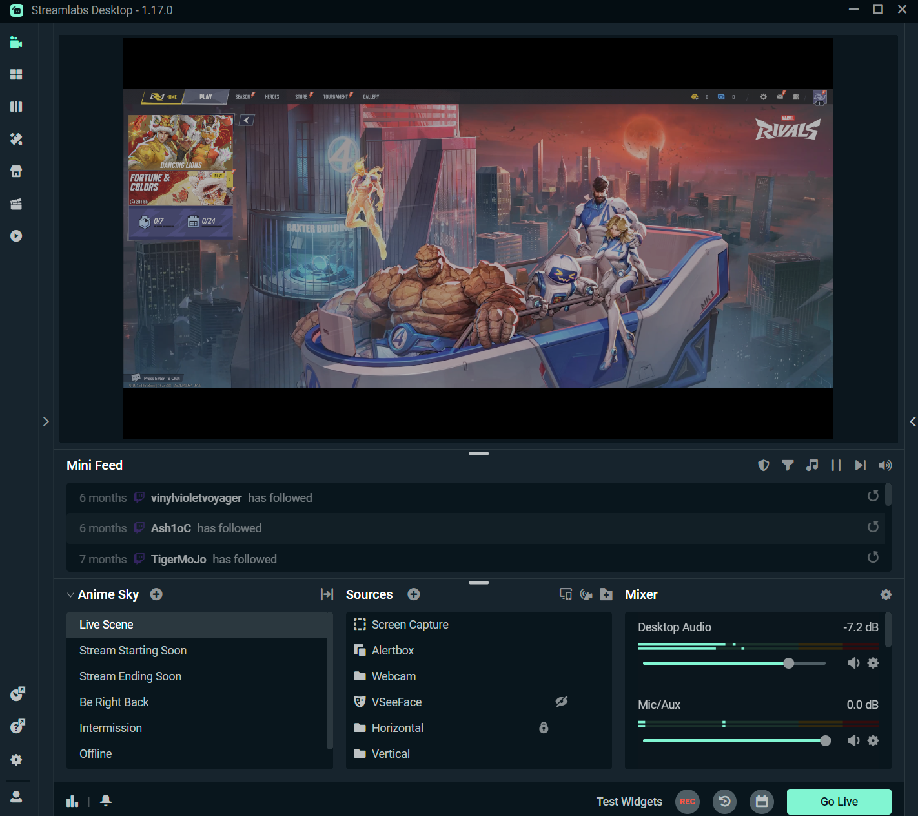Select the Stream Starting Soon scene
Screen dimensions: 918x816
pyautogui.click(x=132, y=651)
